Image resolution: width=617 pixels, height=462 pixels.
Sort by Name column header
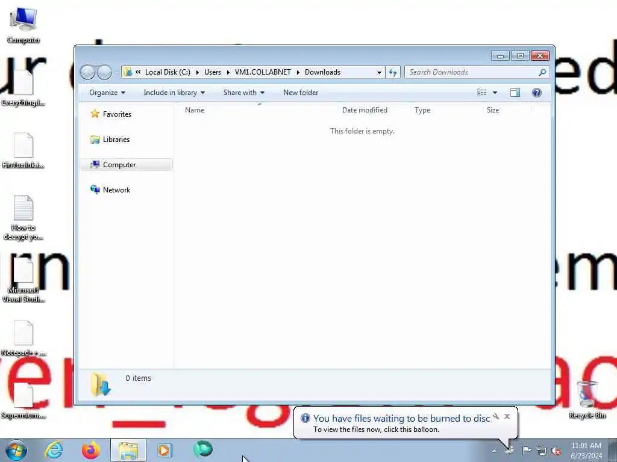(259, 110)
